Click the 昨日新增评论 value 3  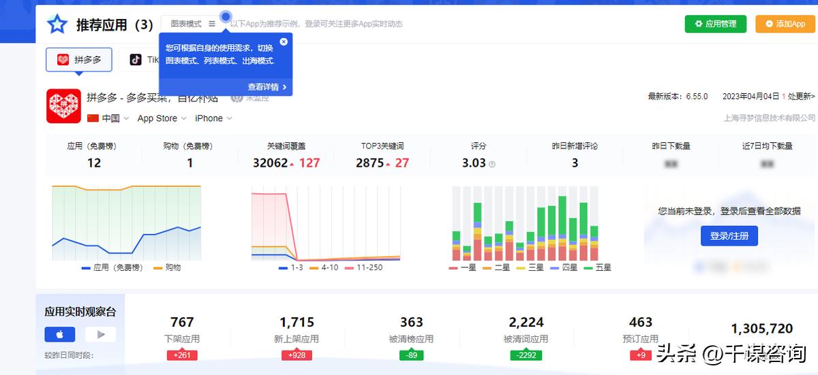(575, 163)
